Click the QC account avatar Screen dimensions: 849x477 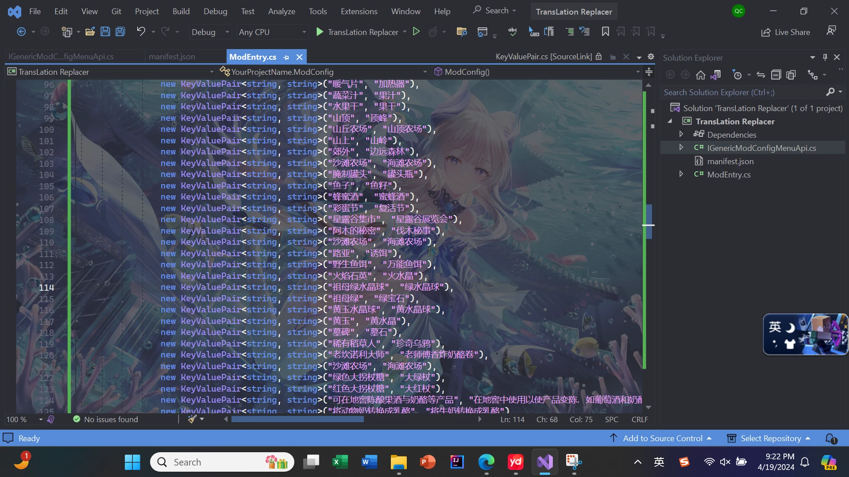tap(738, 11)
